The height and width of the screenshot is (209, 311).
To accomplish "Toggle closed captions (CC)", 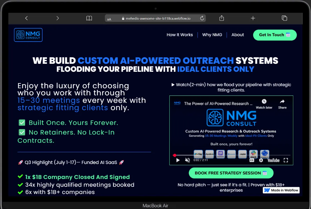I will coord(252,160).
